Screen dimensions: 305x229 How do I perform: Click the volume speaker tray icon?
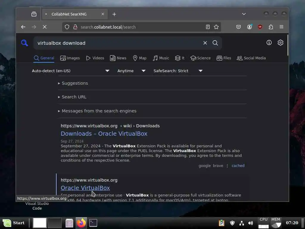point(251,223)
